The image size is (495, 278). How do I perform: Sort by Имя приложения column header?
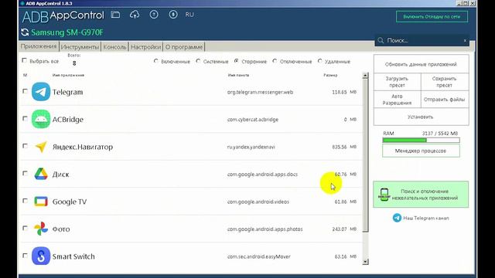pos(68,76)
